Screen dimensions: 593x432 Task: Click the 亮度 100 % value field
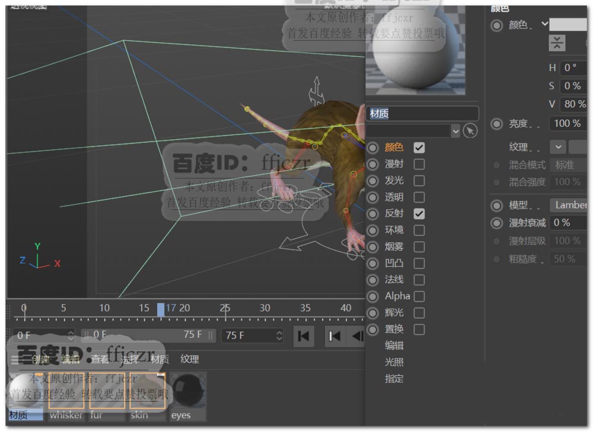tap(569, 124)
